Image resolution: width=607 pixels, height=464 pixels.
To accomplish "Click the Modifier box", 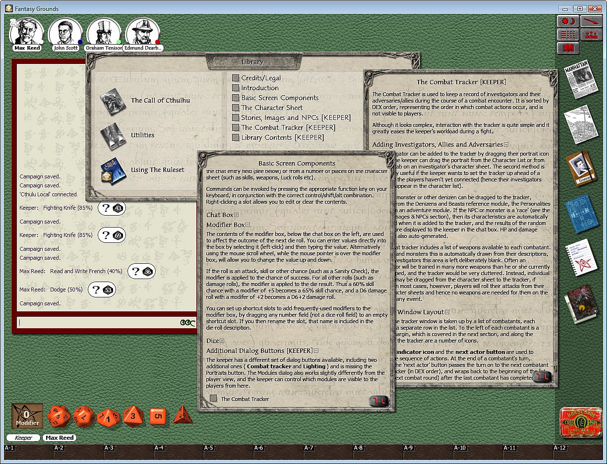I will tap(27, 416).
